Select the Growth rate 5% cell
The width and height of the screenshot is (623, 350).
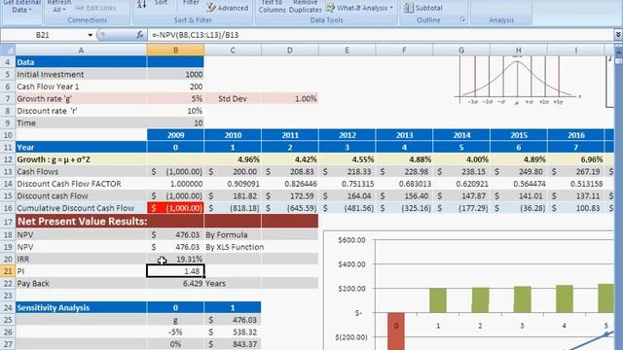point(175,98)
